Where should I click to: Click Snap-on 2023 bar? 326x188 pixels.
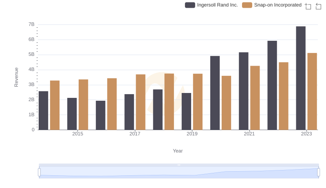(312, 91)
